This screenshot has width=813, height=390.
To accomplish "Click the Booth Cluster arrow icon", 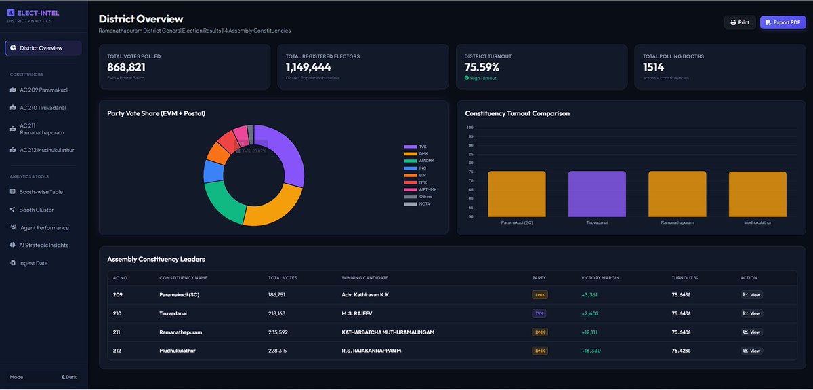I will tap(13, 210).
